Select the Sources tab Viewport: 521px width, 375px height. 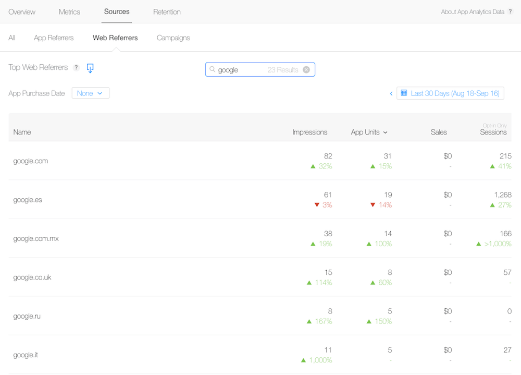click(117, 11)
